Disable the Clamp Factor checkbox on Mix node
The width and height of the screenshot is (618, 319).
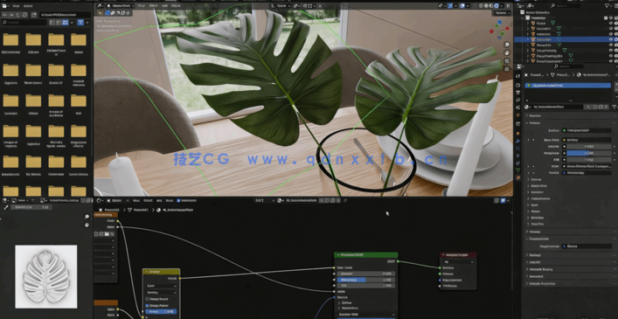(x=148, y=305)
